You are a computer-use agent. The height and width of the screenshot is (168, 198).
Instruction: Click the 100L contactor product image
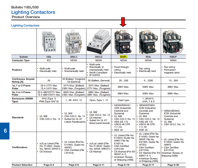49,42
